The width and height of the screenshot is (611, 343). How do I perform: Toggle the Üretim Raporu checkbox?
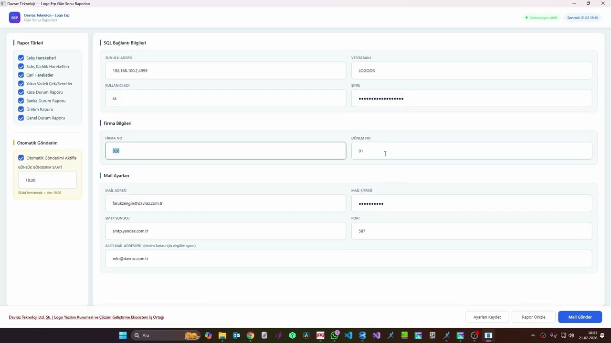click(x=21, y=110)
